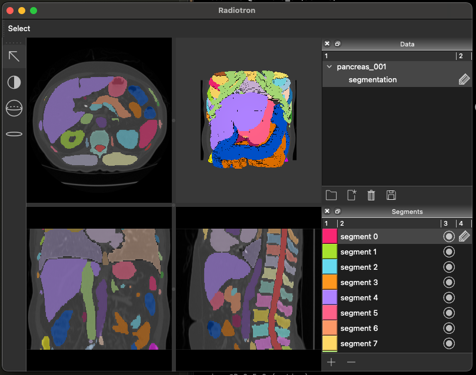Toggle visibility of segment 4
Viewport: 476px width, 375px height.
tap(449, 298)
